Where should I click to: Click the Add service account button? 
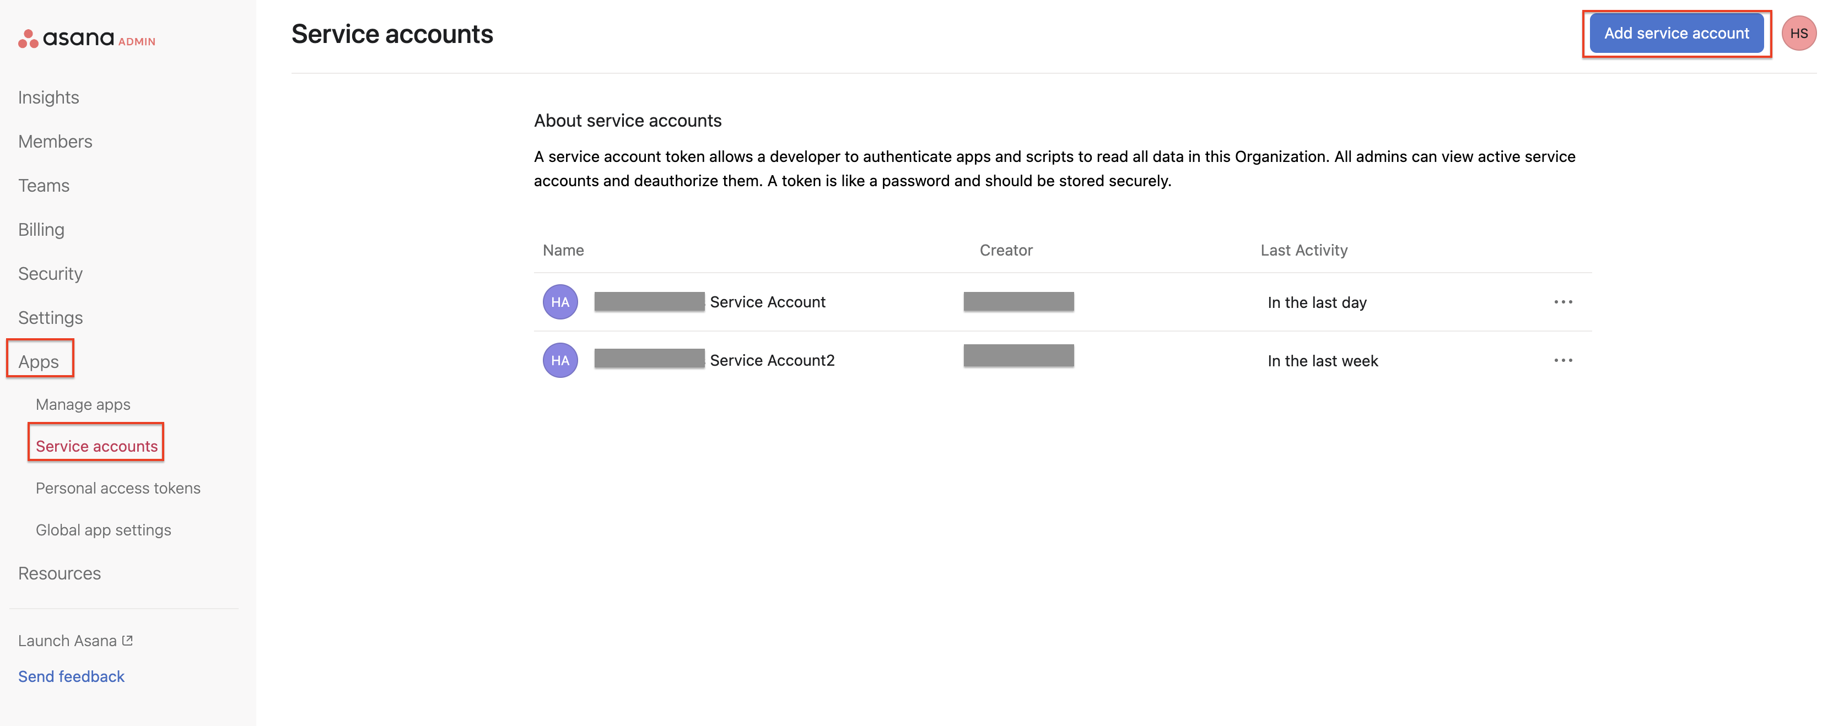point(1676,34)
